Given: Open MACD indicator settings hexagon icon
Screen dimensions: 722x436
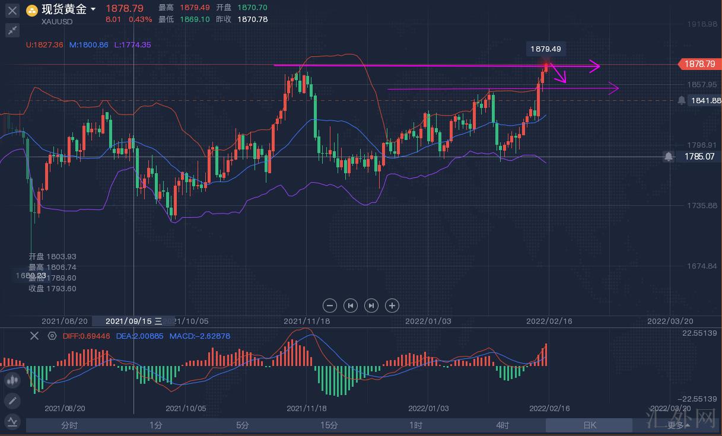Looking at the screenshot, I should [x=52, y=336].
